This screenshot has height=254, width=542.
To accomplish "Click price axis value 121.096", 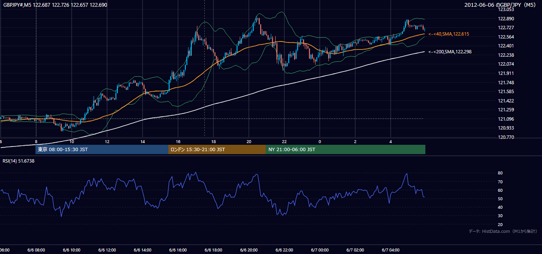I will pos(506,119).
